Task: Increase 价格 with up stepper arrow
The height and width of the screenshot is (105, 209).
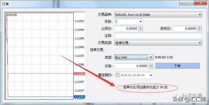Action: 151,65
